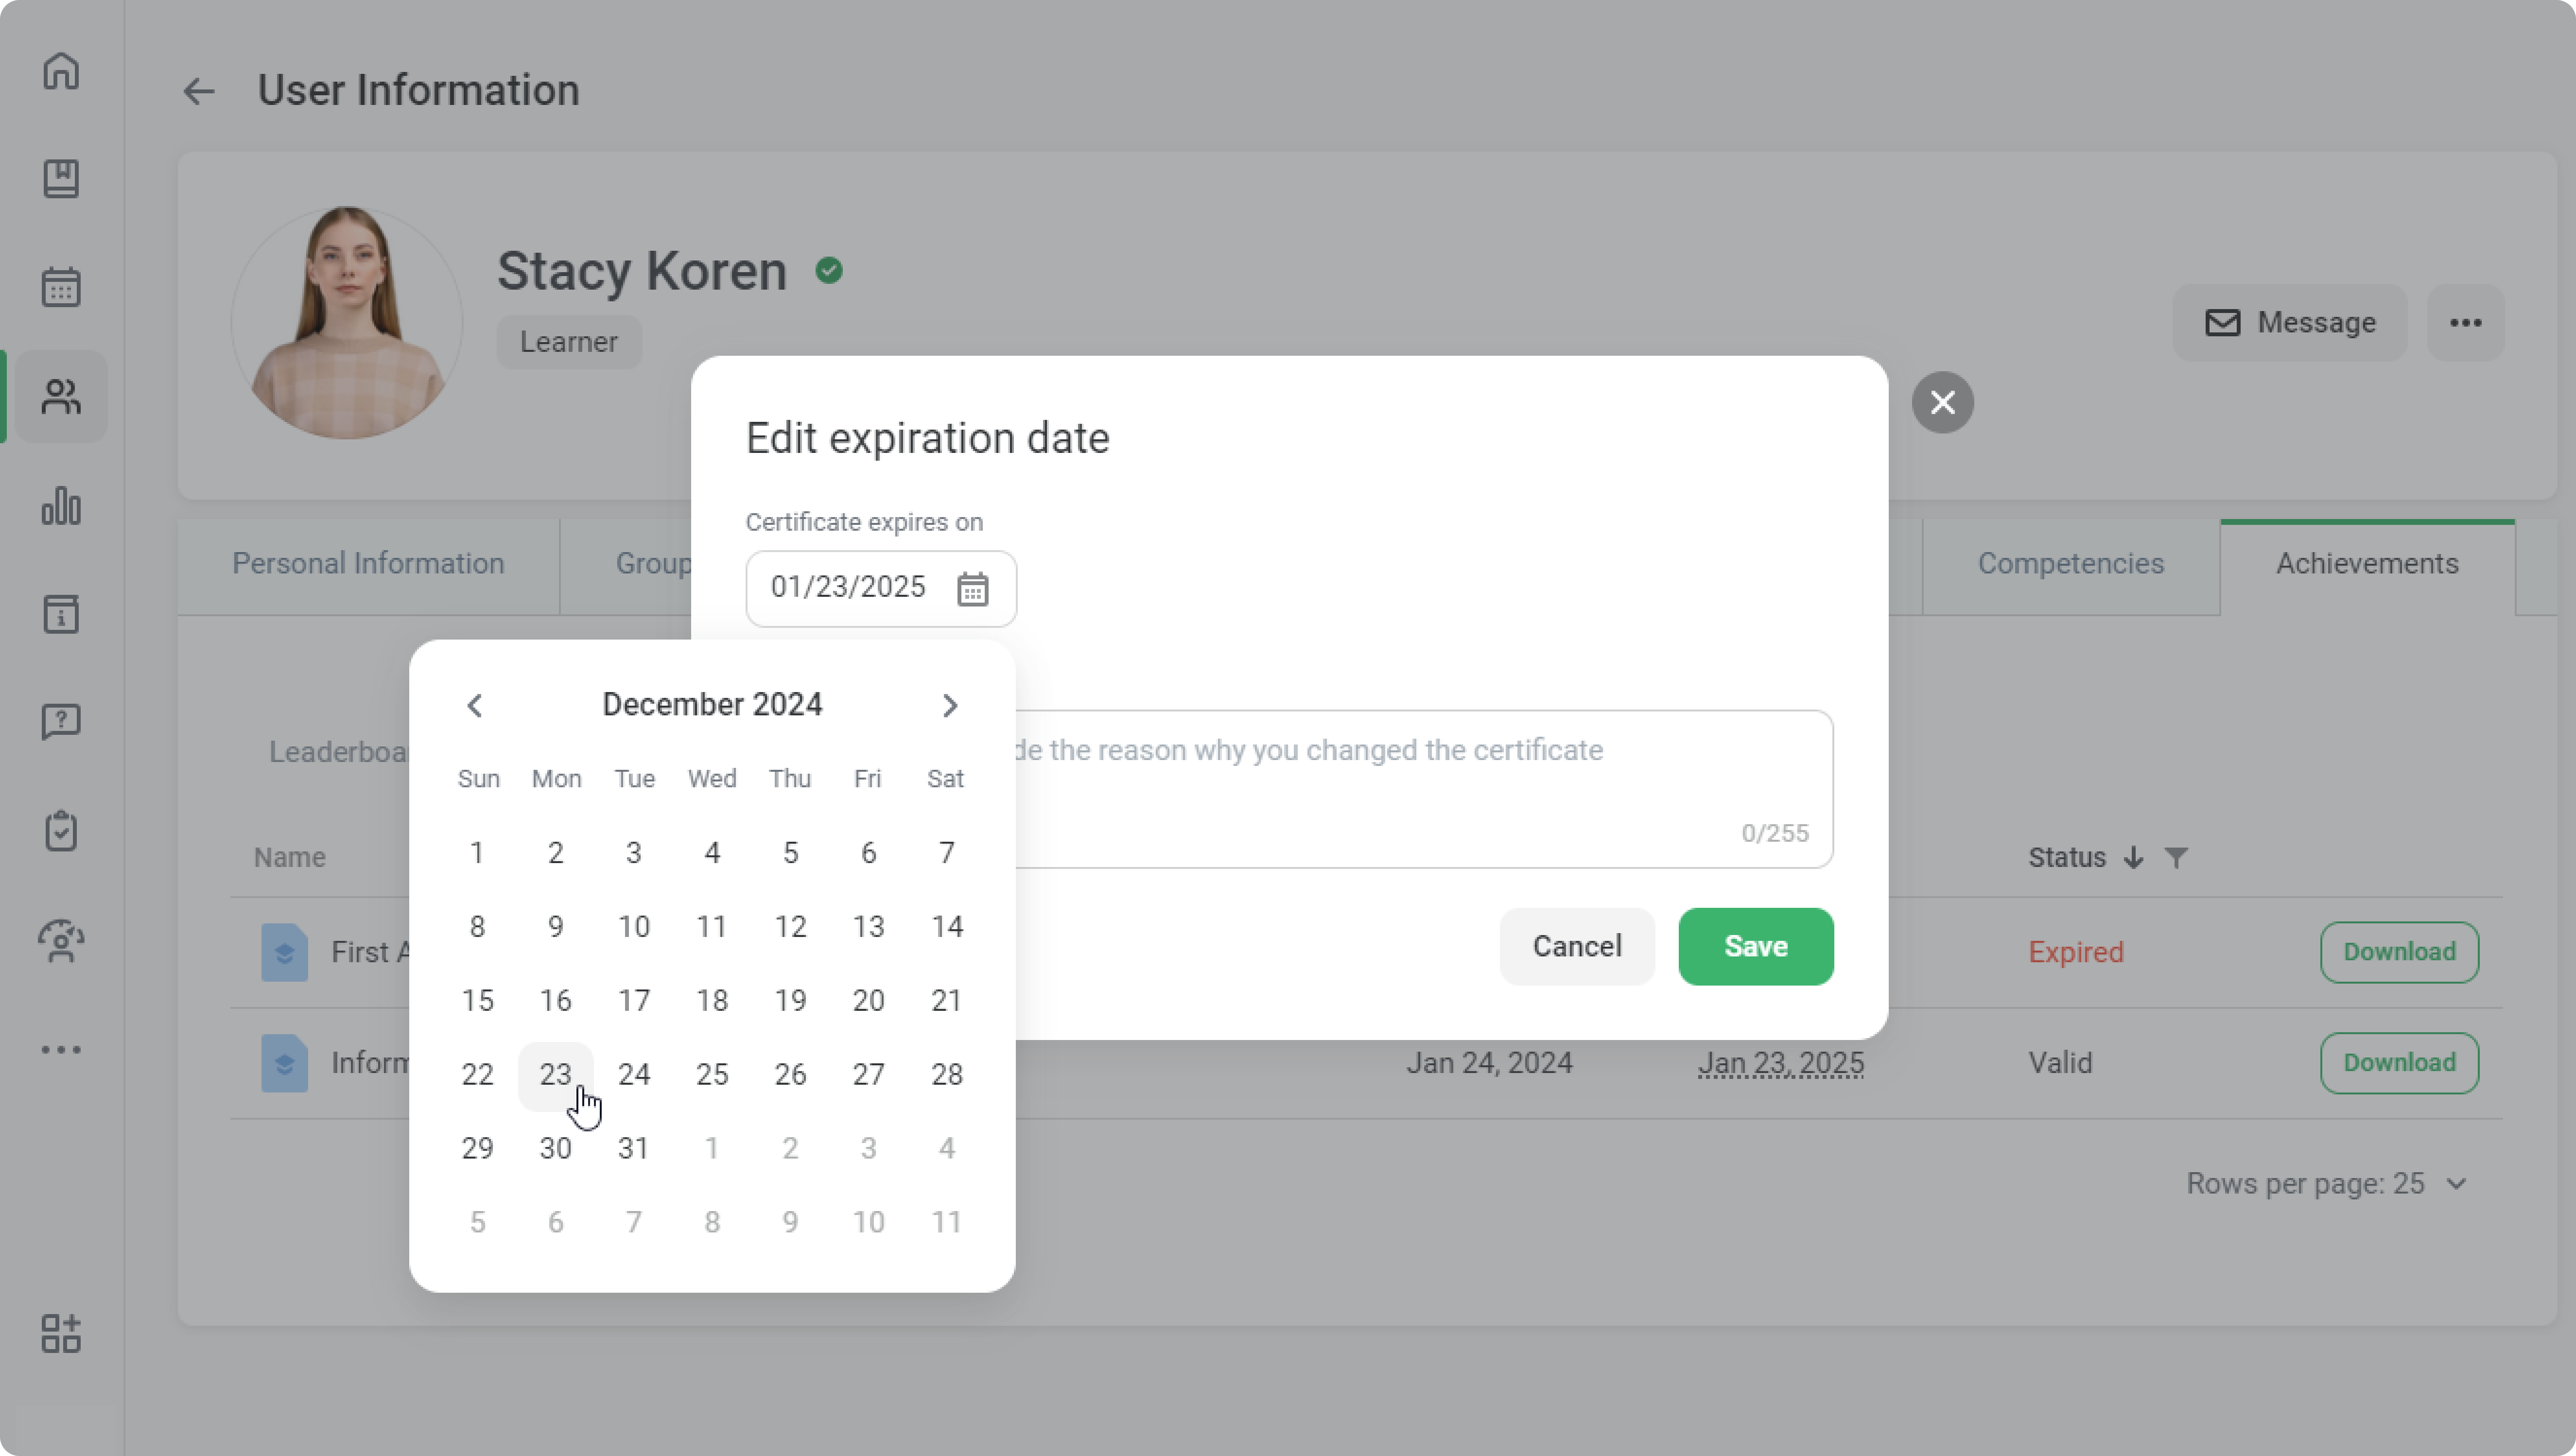Click the reason for change text area
This screenshot has width=2576, height=1456.
click(1420, 790)
